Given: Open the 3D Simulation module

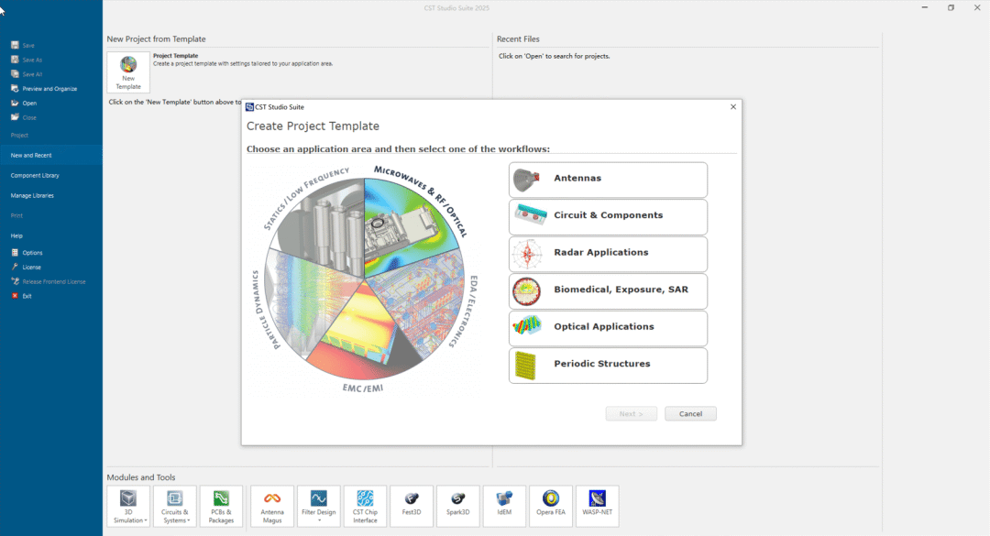Looking at the screenshot, I should coord(128,506).
